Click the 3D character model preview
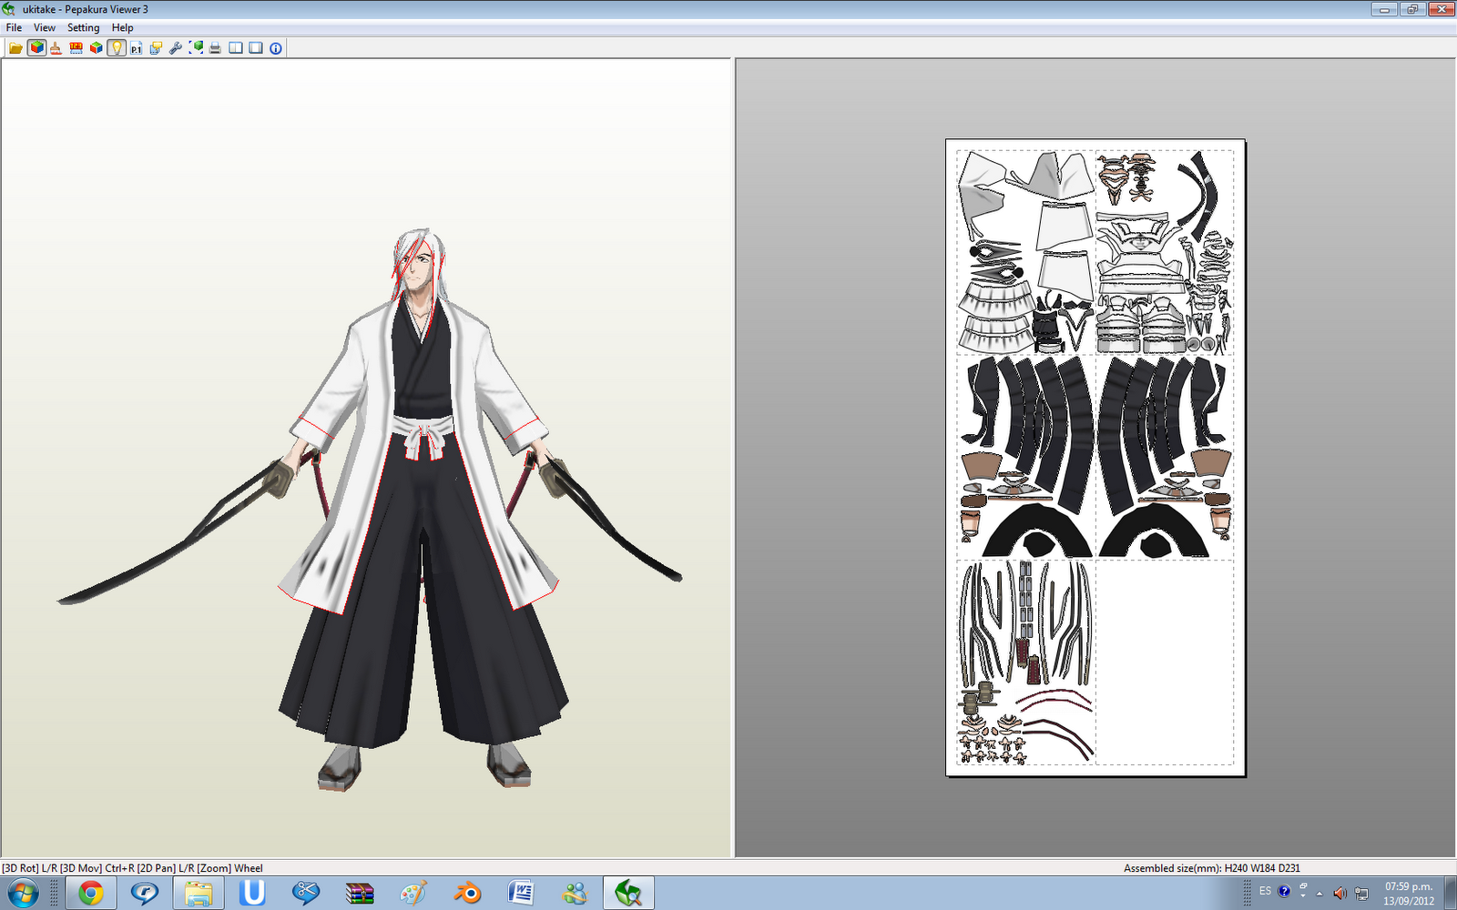Viewport: 1457px width, 910px height. point(369,510)
